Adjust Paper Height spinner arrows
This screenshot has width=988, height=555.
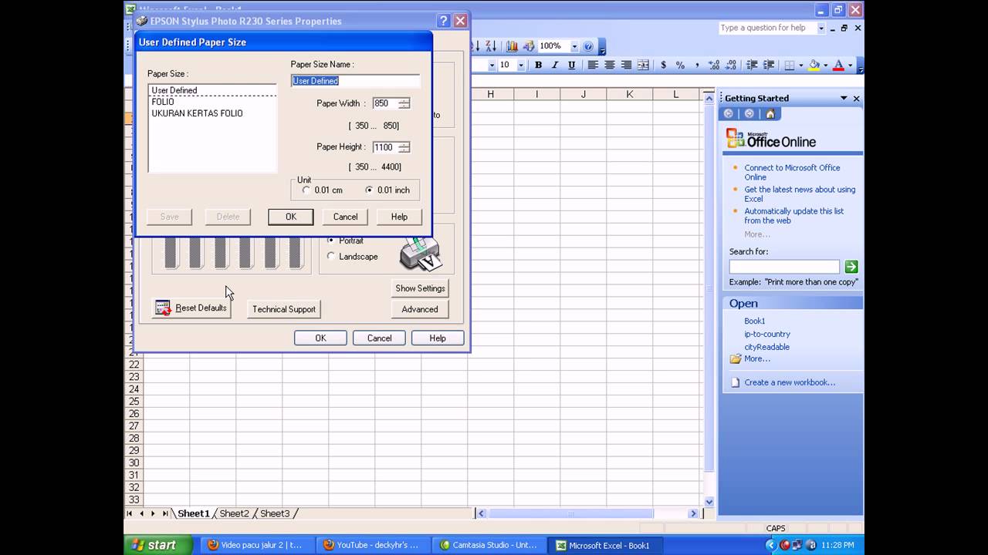tap(404, 147)
